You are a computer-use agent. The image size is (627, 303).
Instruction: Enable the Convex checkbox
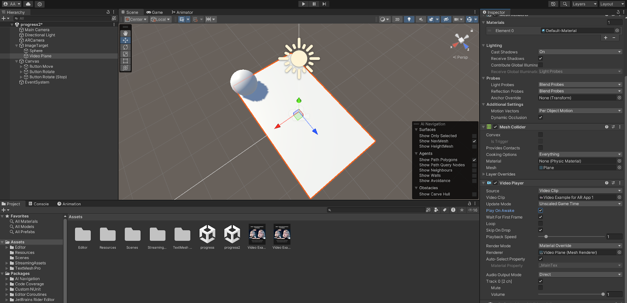coord(540,135)
